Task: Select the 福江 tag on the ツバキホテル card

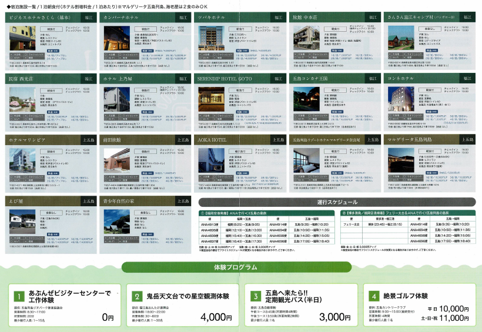Action: (278, 18)
